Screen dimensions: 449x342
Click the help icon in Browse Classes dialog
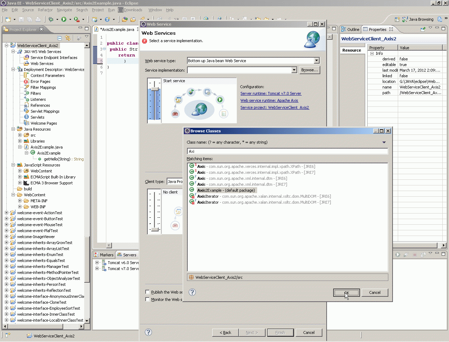point(192,292)
